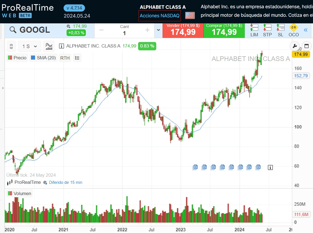Click the GOOGL search magnifier icon
The image size is (313, 233).
click(13, 30)
